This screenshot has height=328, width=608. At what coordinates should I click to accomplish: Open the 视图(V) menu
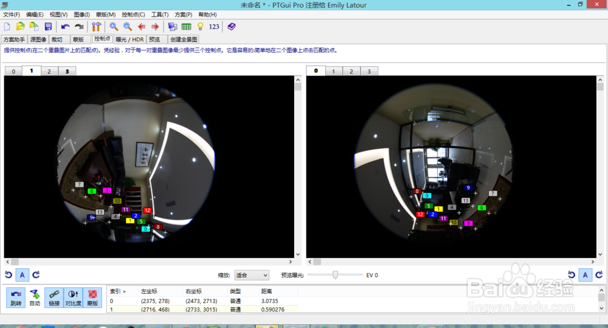[58, 15]
